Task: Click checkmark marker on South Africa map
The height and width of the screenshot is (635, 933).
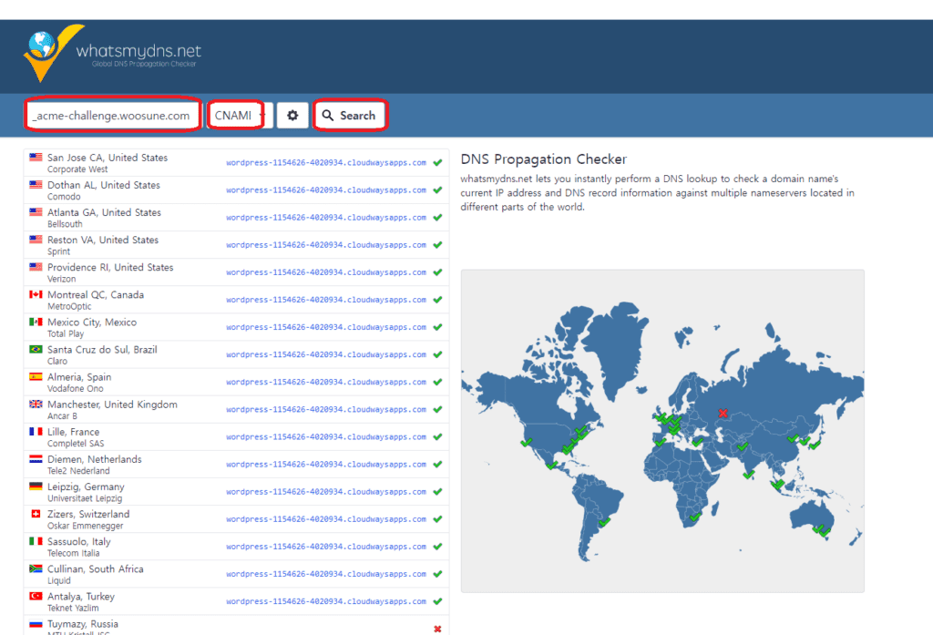Action: coord(695,517)
